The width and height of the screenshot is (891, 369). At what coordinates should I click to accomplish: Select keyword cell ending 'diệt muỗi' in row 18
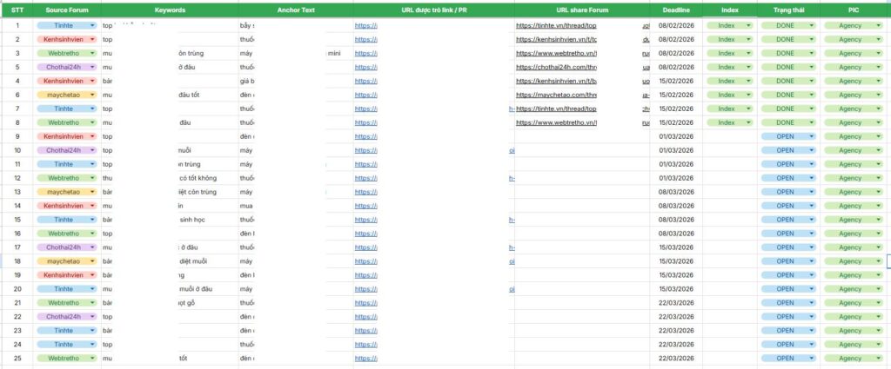pos(170,261)
